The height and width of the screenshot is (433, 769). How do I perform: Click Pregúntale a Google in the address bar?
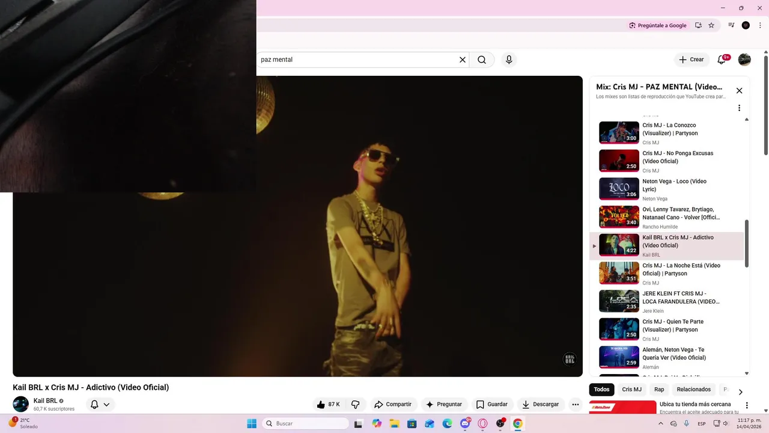pos(658,25)
